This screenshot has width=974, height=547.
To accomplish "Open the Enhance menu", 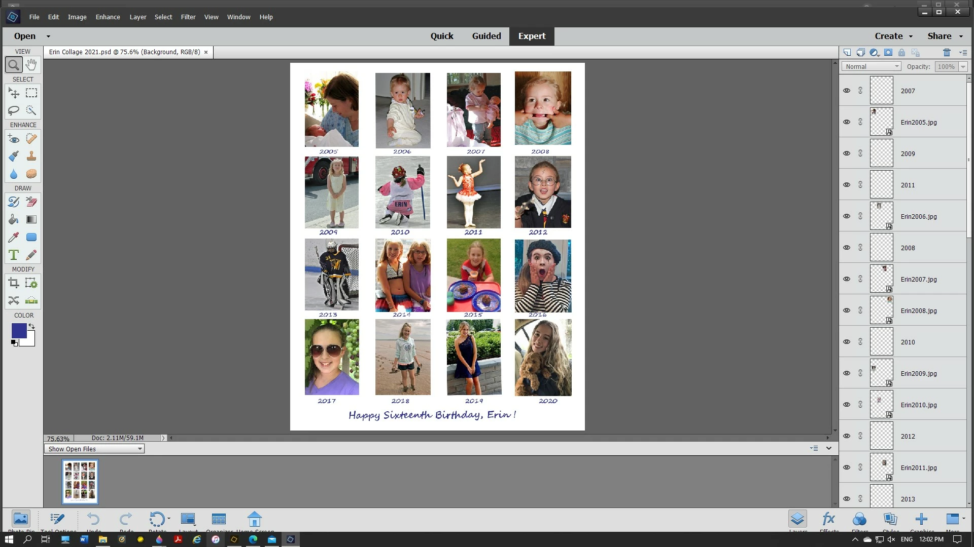I will [108, 17].
